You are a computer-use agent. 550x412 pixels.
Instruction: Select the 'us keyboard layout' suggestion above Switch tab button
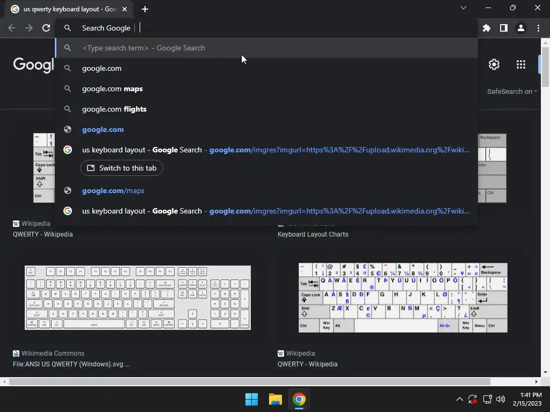point(266,150)
